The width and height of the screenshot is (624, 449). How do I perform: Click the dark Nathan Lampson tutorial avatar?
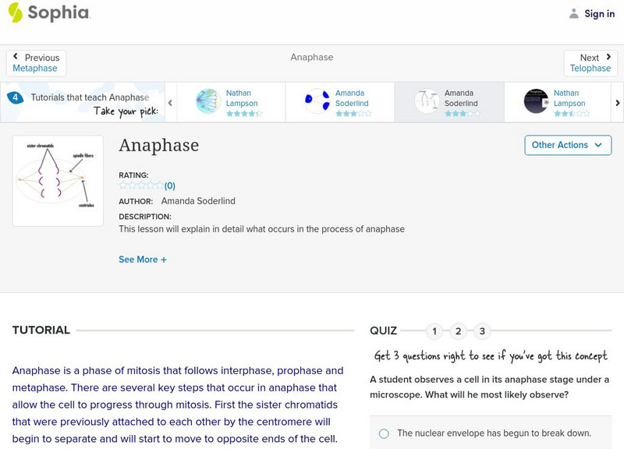tap(536, 101)
